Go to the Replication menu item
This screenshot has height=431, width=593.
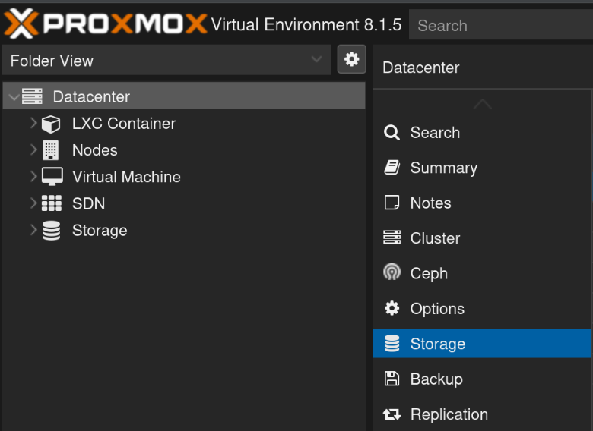(449, 414)
